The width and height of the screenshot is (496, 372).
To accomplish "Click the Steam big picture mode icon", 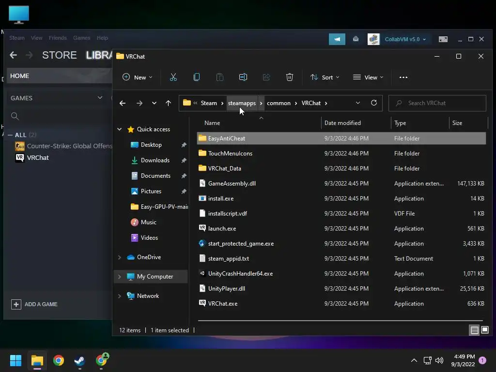I will pos(443,39).
